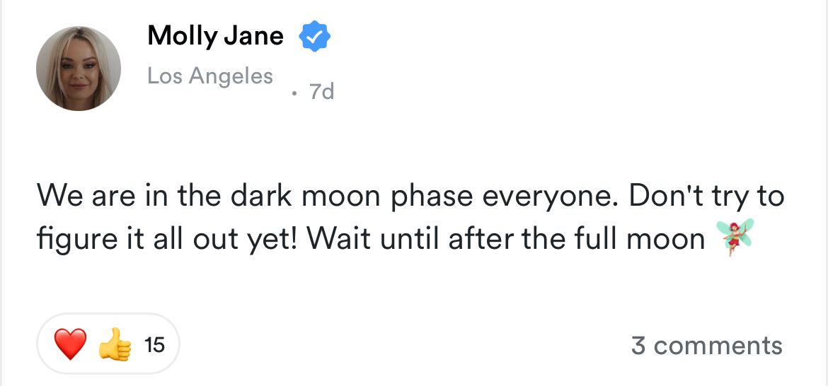The width and height of the screenshot is (828, 386).
Task: Click the words "dark moon phase"
Action: click(357, 196)
